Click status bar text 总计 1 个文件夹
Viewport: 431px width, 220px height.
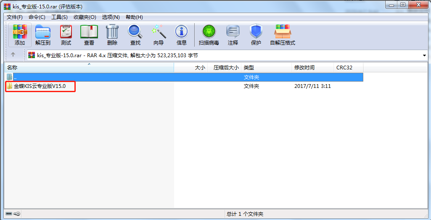245,214
